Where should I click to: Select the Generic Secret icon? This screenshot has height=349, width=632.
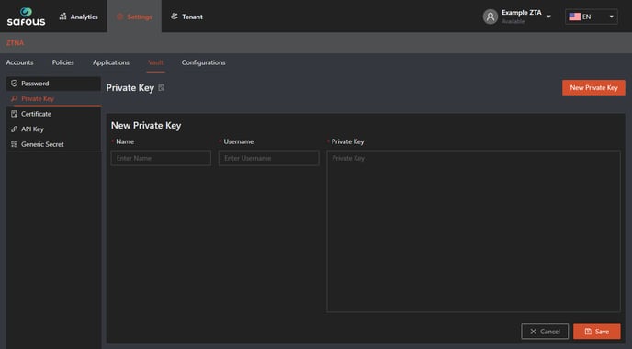[x=14, y=144]
